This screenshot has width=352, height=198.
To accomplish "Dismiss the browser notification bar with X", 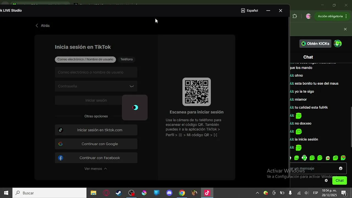I will [345, 29].
